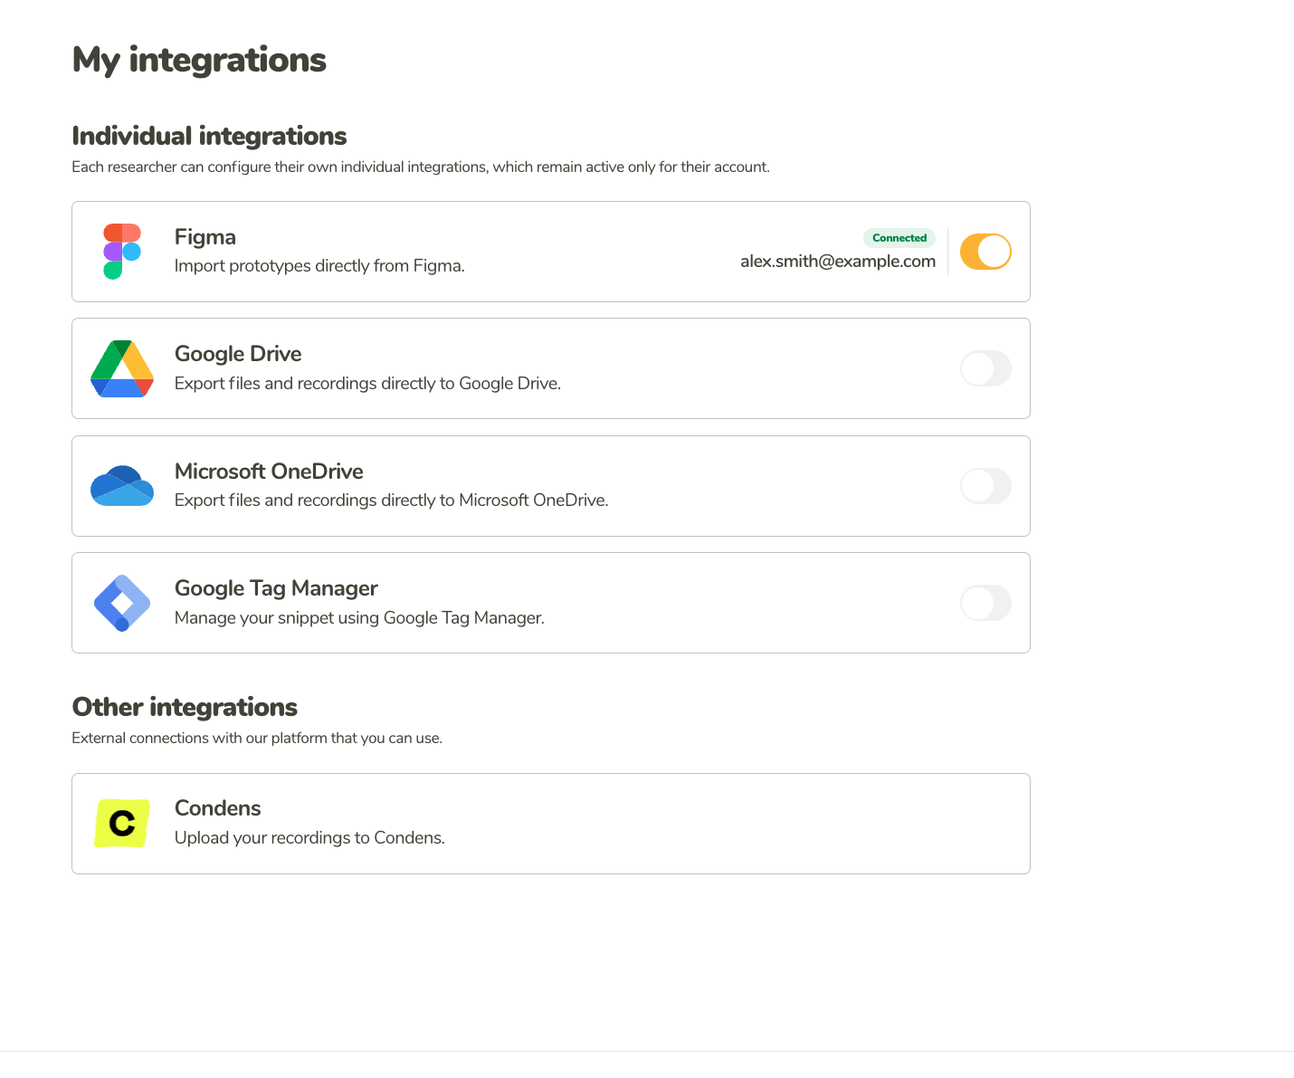Image resolution: width=1294 pixels, height=1078 pixels.
Task: Click the green Connected status badge
Action: click(x=899, y=238)
